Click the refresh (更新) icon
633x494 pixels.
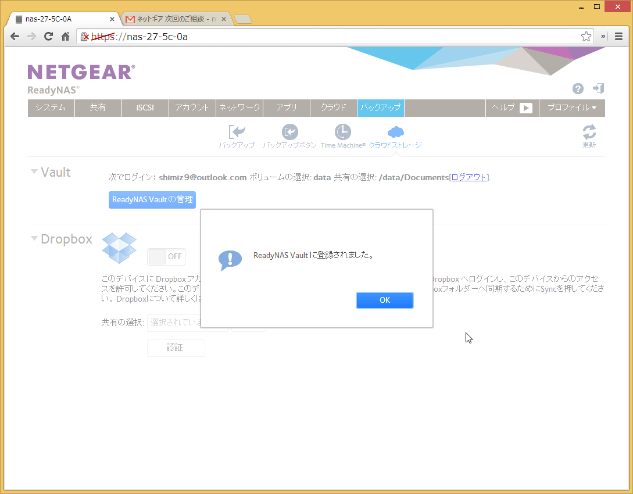(589, 132)
